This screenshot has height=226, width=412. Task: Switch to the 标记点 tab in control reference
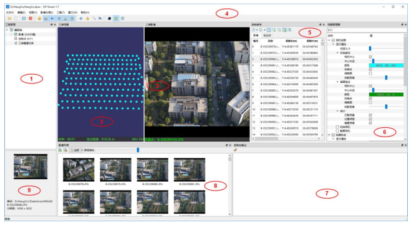click(267, 35)
